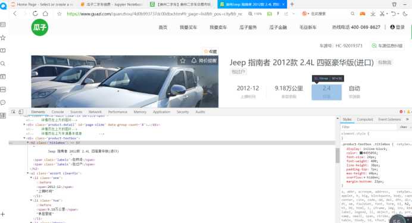Switch to the Home Page browser tab
Viewport: 412px width, 223px height.
click(x=42, y=5)
